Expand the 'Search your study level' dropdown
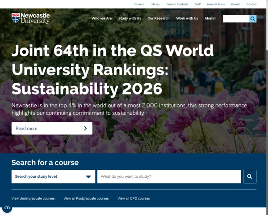 coord(53,176)
